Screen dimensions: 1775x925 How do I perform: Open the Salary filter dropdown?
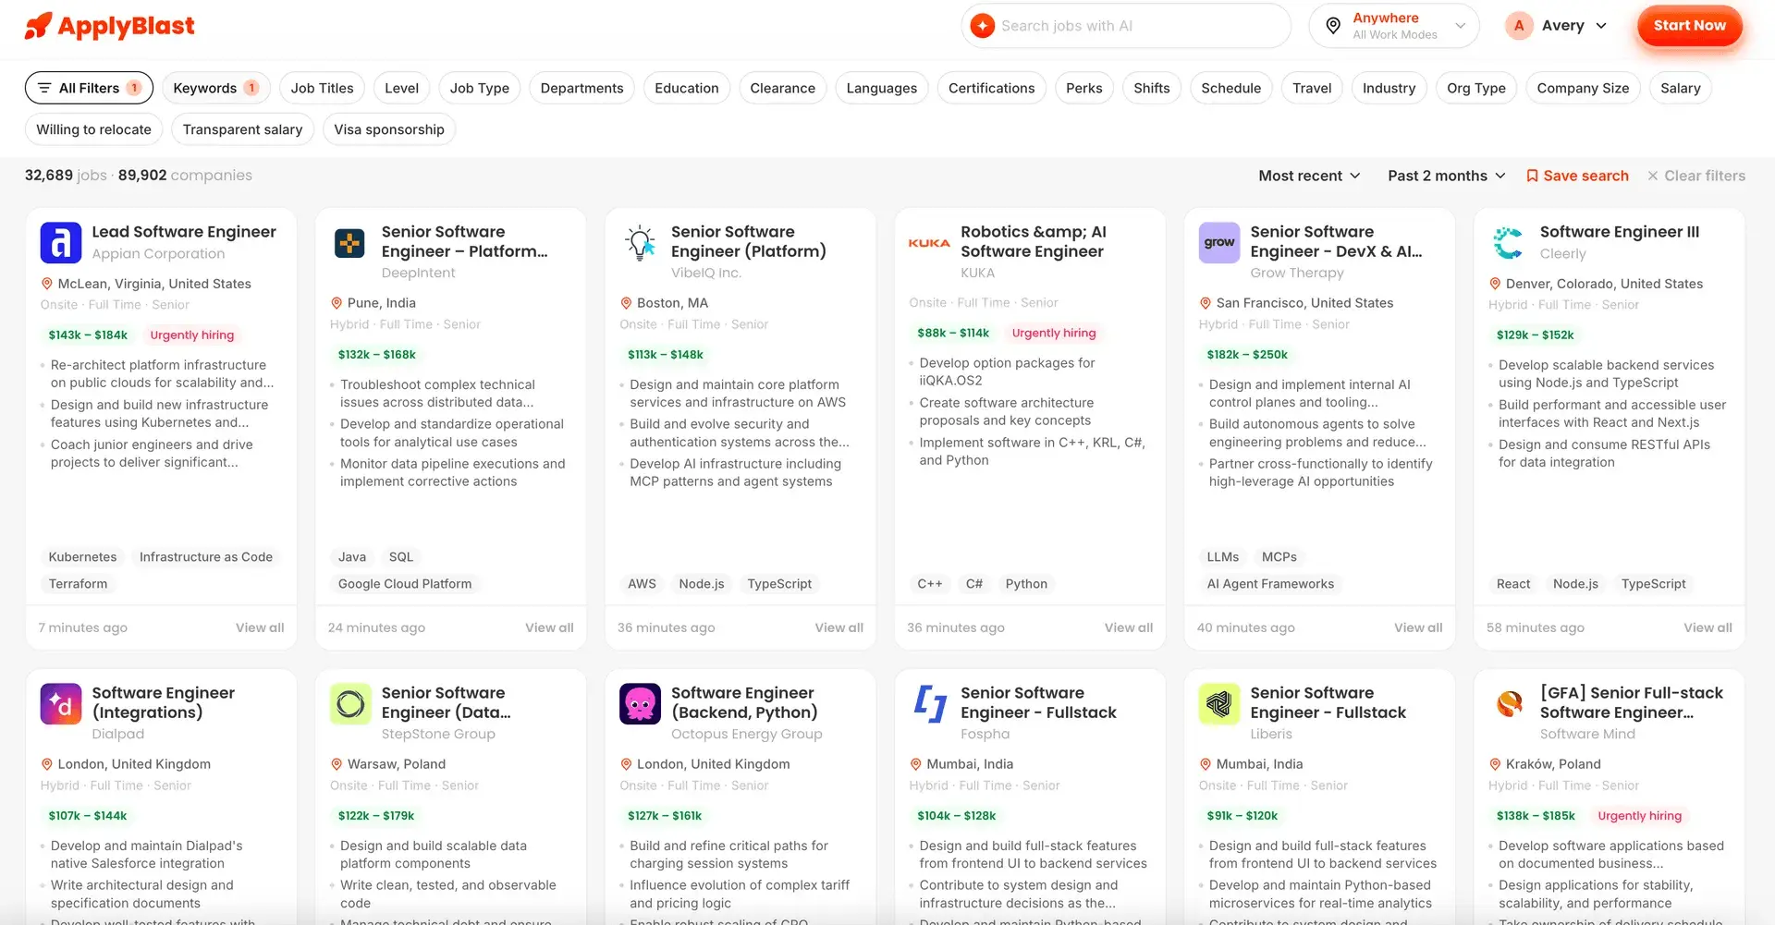[1680, 88]
